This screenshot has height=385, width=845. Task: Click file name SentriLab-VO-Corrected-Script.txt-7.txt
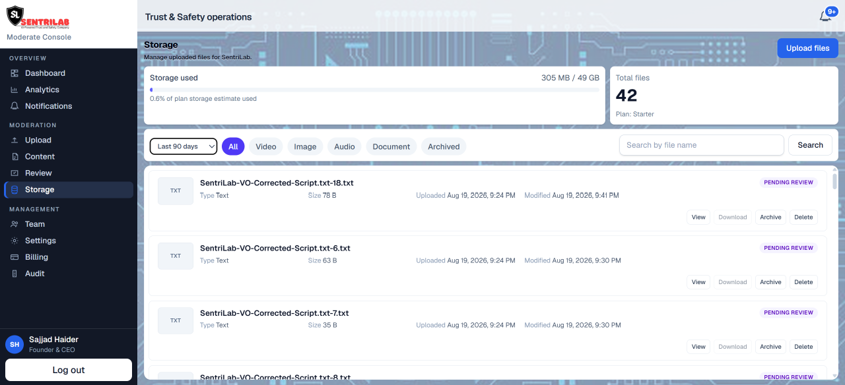pyautogui.click(x=275, y=313)
